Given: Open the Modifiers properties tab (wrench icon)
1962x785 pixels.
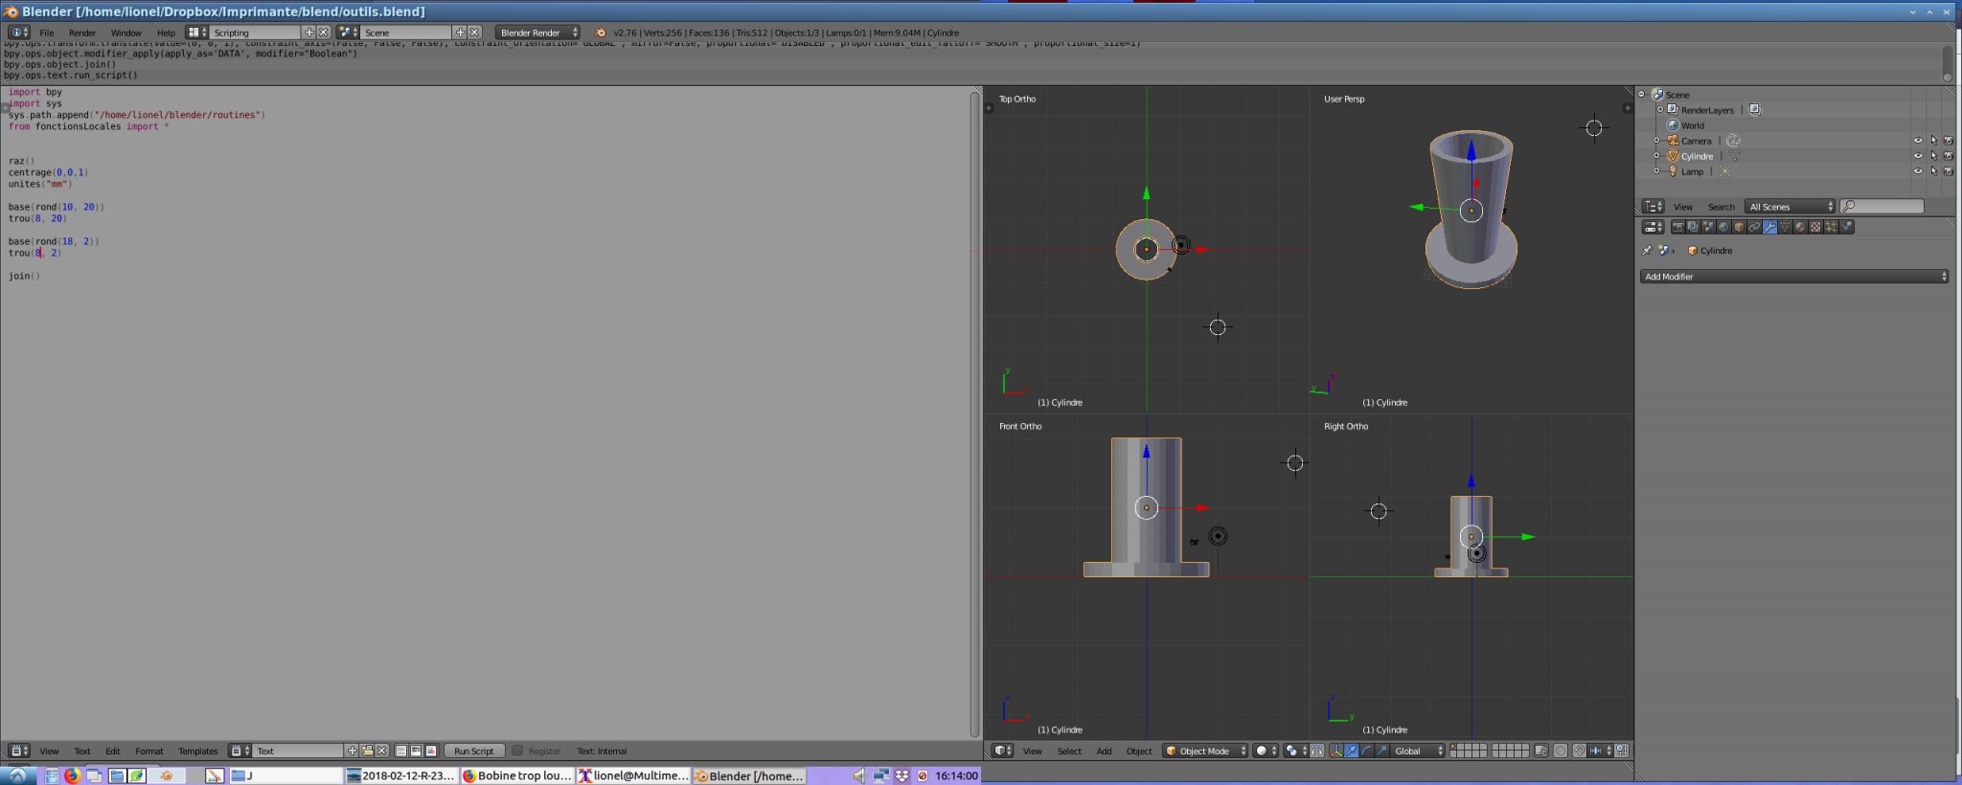Looking at the screenshot, I should pyautogui.click(x=1769, y=227).
